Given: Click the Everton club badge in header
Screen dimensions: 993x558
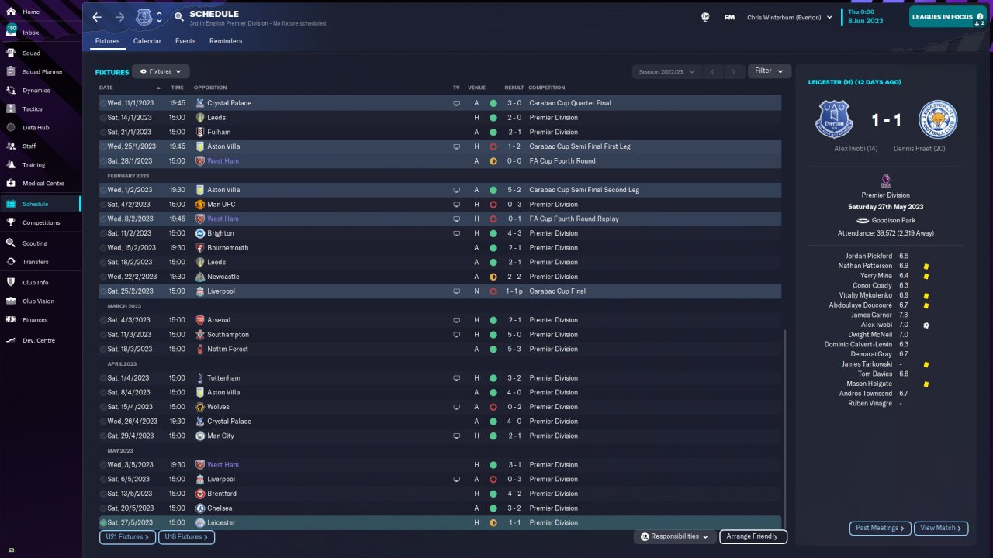Looking at the screenshot, I should click(x=144, y=17).
